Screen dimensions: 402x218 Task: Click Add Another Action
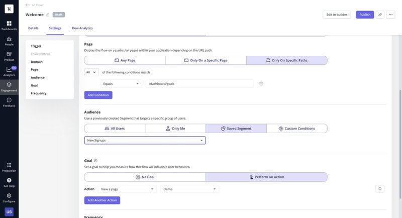(x=102, y=200)
